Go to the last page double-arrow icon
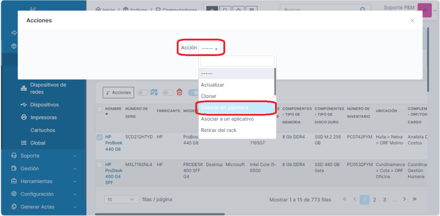Viewport: 440px width, 216px height. point(415,199)
